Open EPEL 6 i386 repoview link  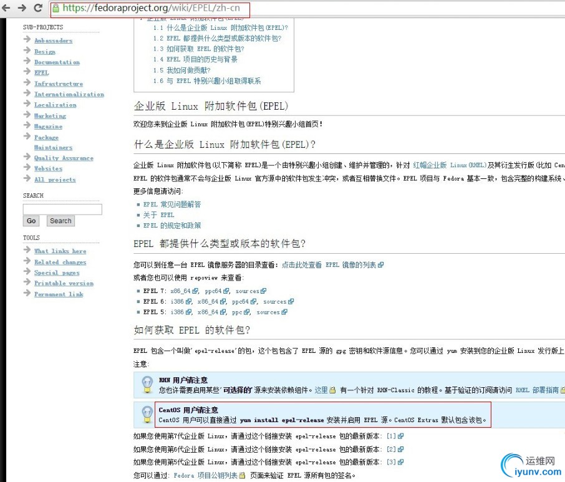(x=181, y=302)
